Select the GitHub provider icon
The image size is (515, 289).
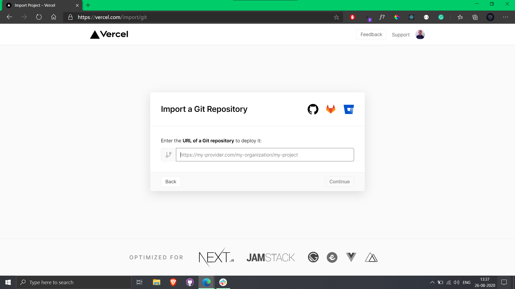click(313, 109)
